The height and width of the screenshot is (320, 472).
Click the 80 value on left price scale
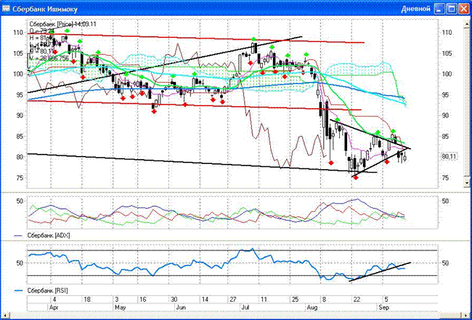pyautogui.click(x=21, y=157)
